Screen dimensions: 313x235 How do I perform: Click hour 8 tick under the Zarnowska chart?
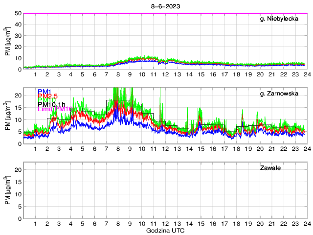(118, 149)
